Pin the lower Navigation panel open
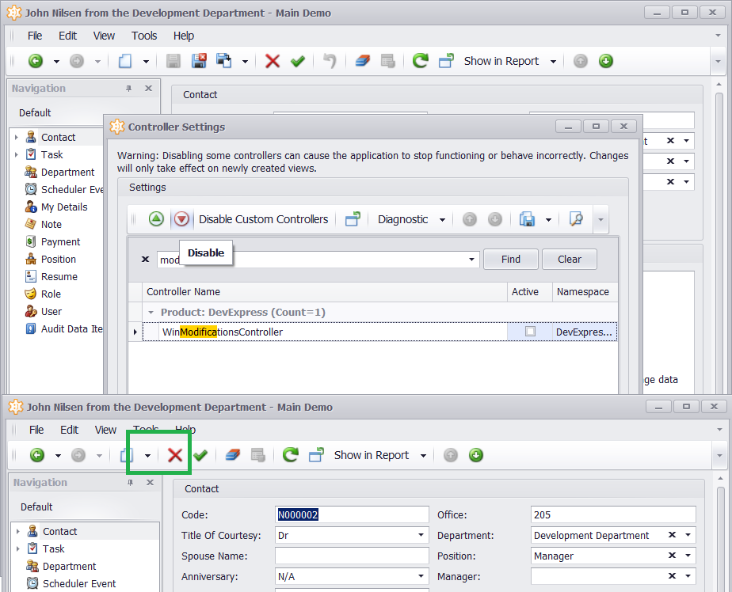This screenshot has width=732, height=592. 132,482
